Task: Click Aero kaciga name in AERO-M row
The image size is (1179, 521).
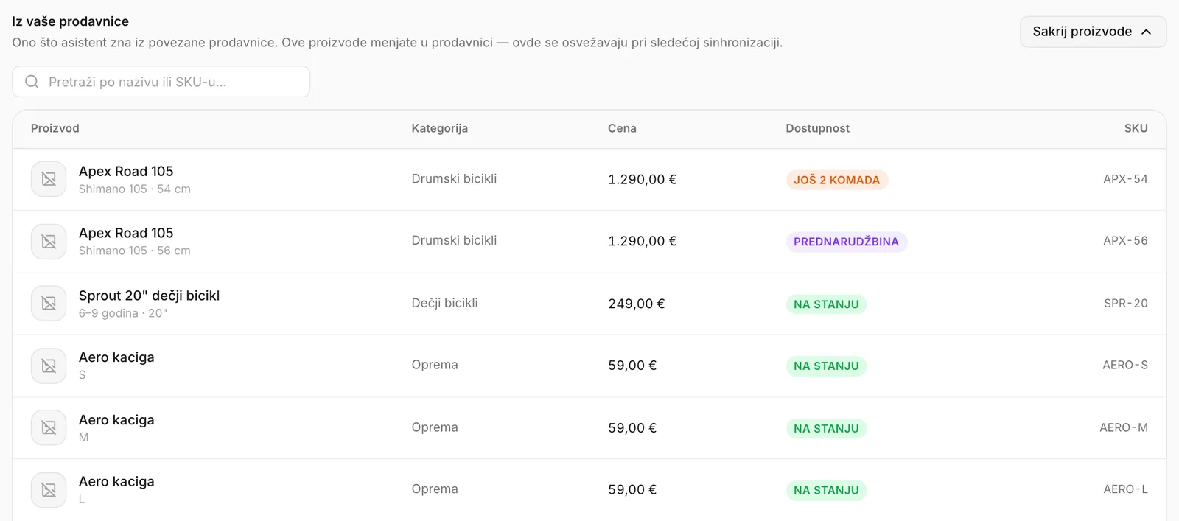Action: (116, 420)
